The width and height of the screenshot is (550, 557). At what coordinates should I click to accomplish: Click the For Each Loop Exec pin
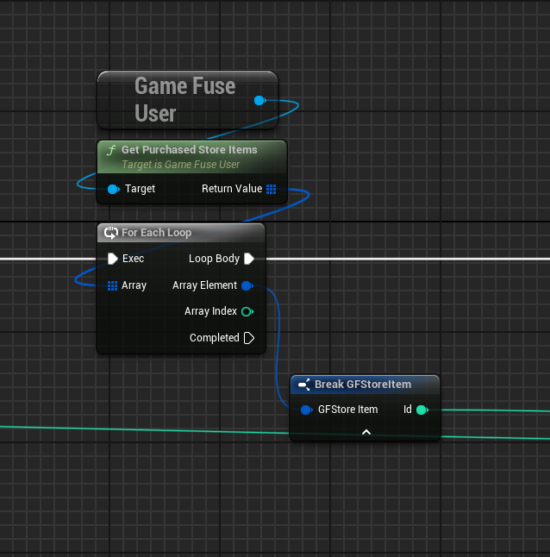(x=113, y=259)
